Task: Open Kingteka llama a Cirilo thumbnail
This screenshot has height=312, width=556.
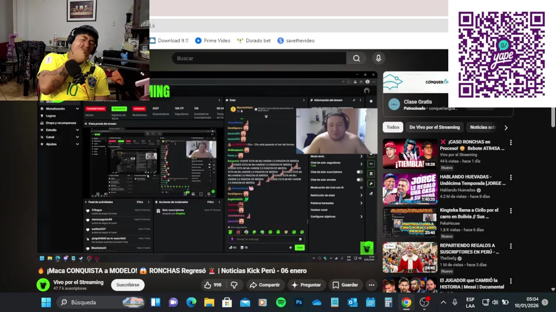Action: point(410,222)
